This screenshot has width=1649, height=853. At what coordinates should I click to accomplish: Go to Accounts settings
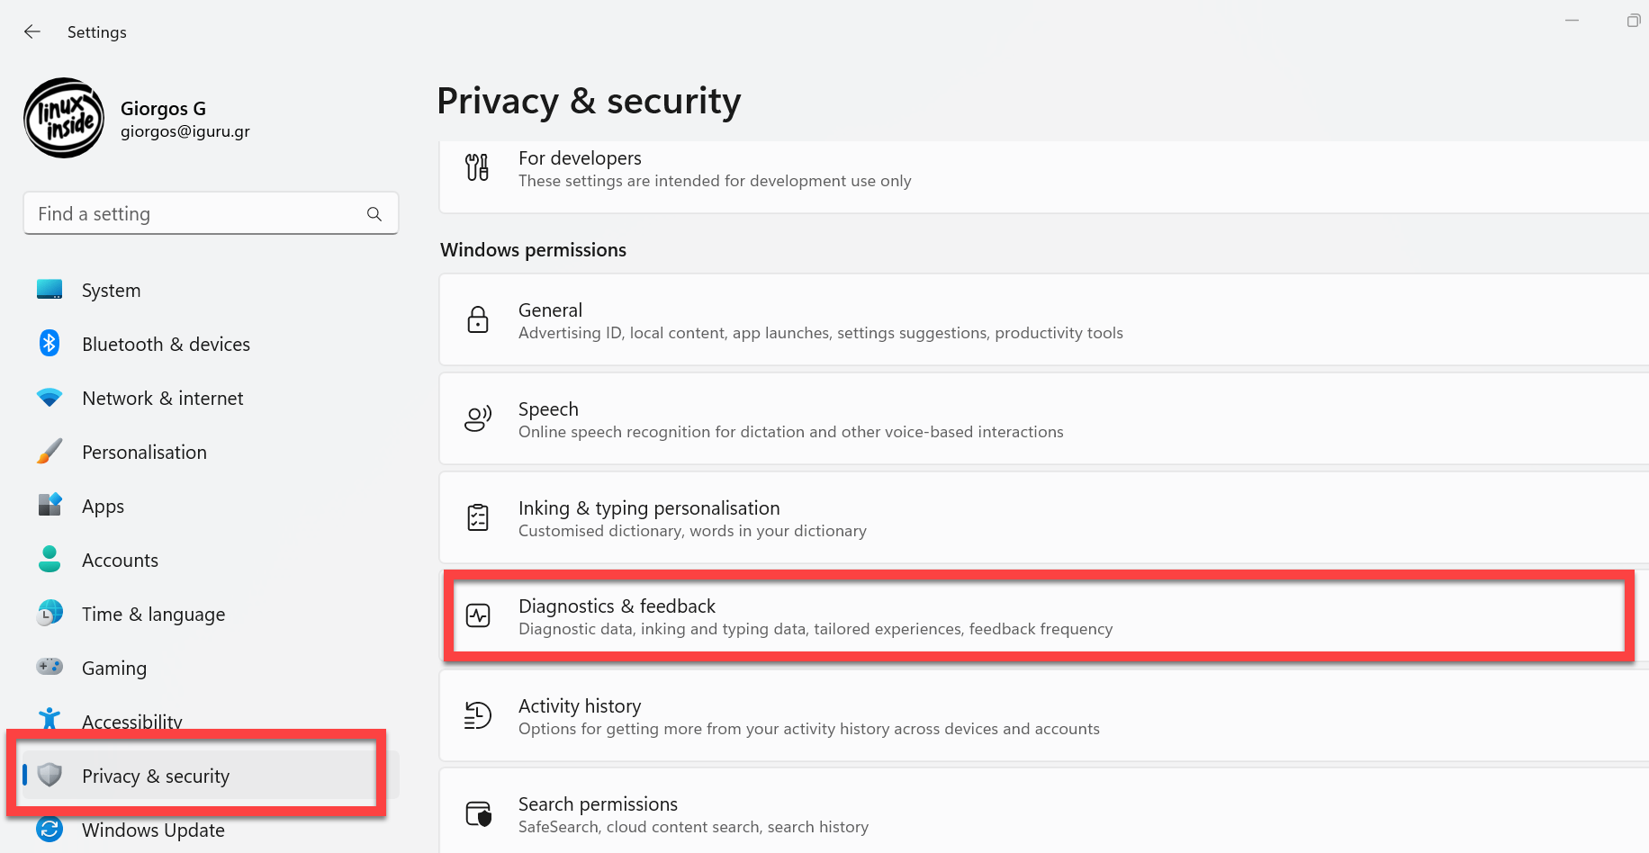(x=120, y=561)
